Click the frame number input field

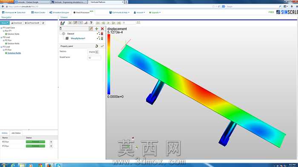tap(129, 23)
